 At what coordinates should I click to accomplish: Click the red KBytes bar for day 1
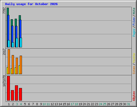coord(8,88)
